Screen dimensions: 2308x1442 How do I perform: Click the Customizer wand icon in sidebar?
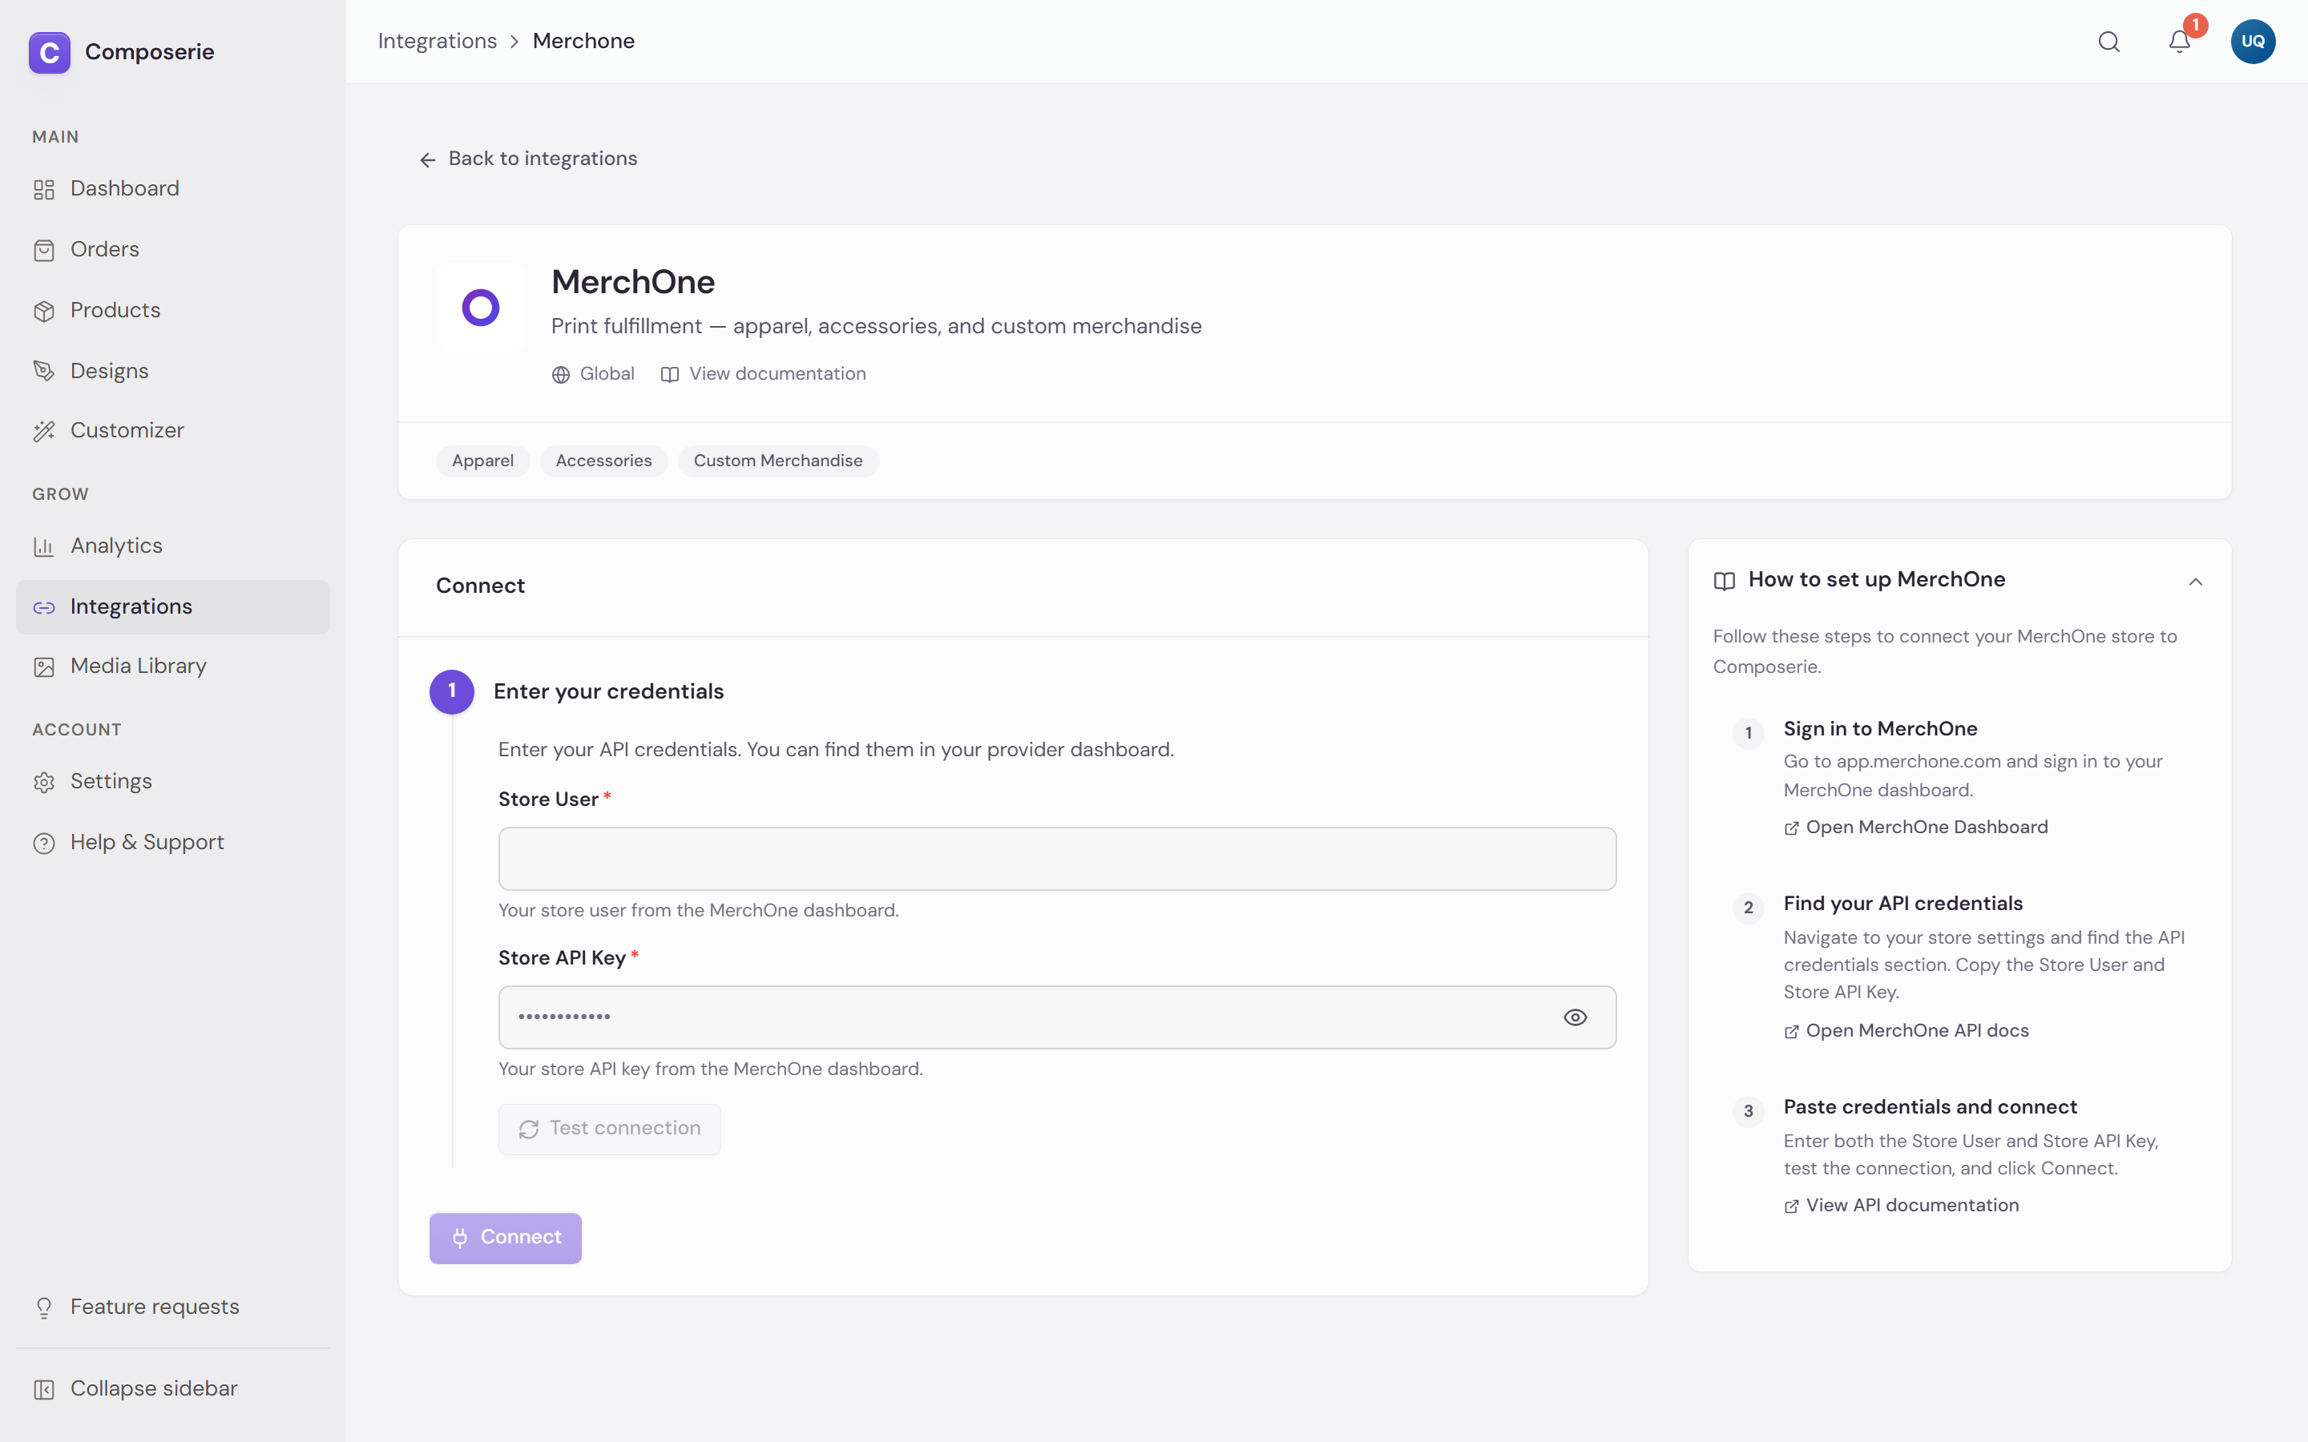(44, 431)
